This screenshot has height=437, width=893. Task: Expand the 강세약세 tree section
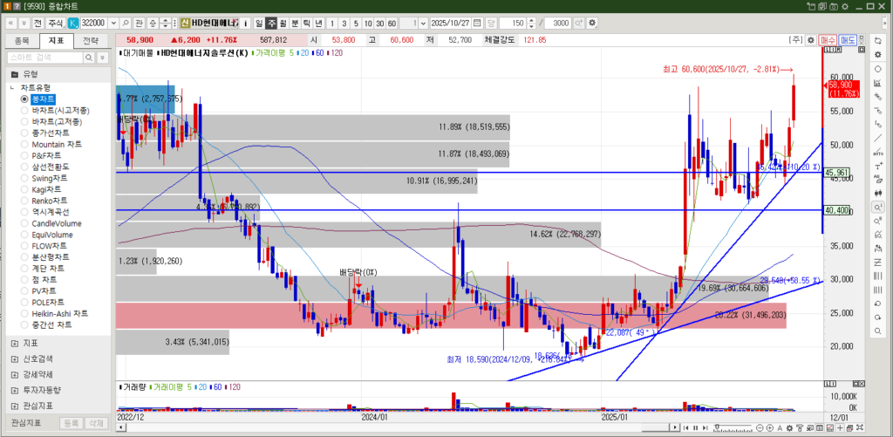pos(14,374)
